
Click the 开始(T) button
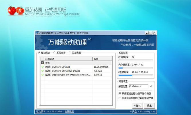pyautogui.click(x=137, y=106)
